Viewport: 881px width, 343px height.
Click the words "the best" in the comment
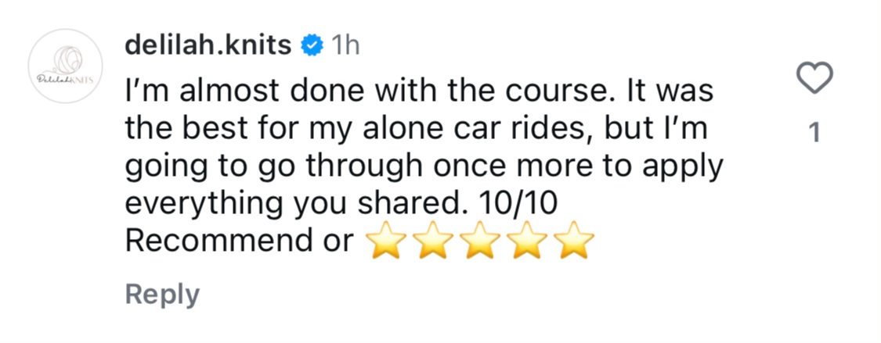pyautogui.click(x=186, y=130)
